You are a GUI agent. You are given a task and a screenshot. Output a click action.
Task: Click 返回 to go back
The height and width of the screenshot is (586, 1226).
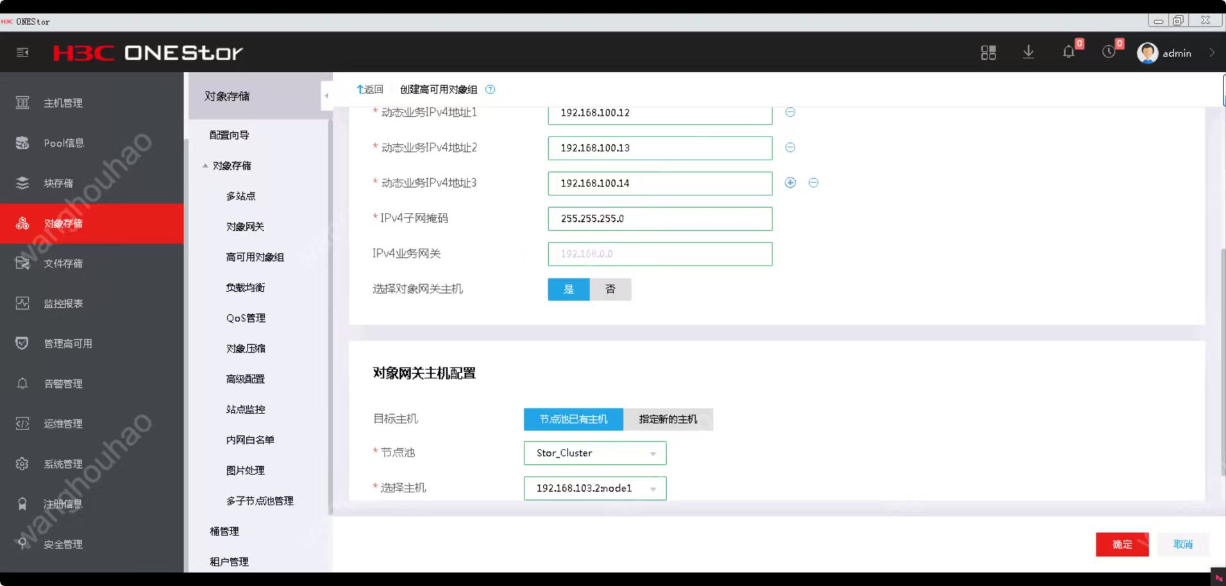(369, 89)
